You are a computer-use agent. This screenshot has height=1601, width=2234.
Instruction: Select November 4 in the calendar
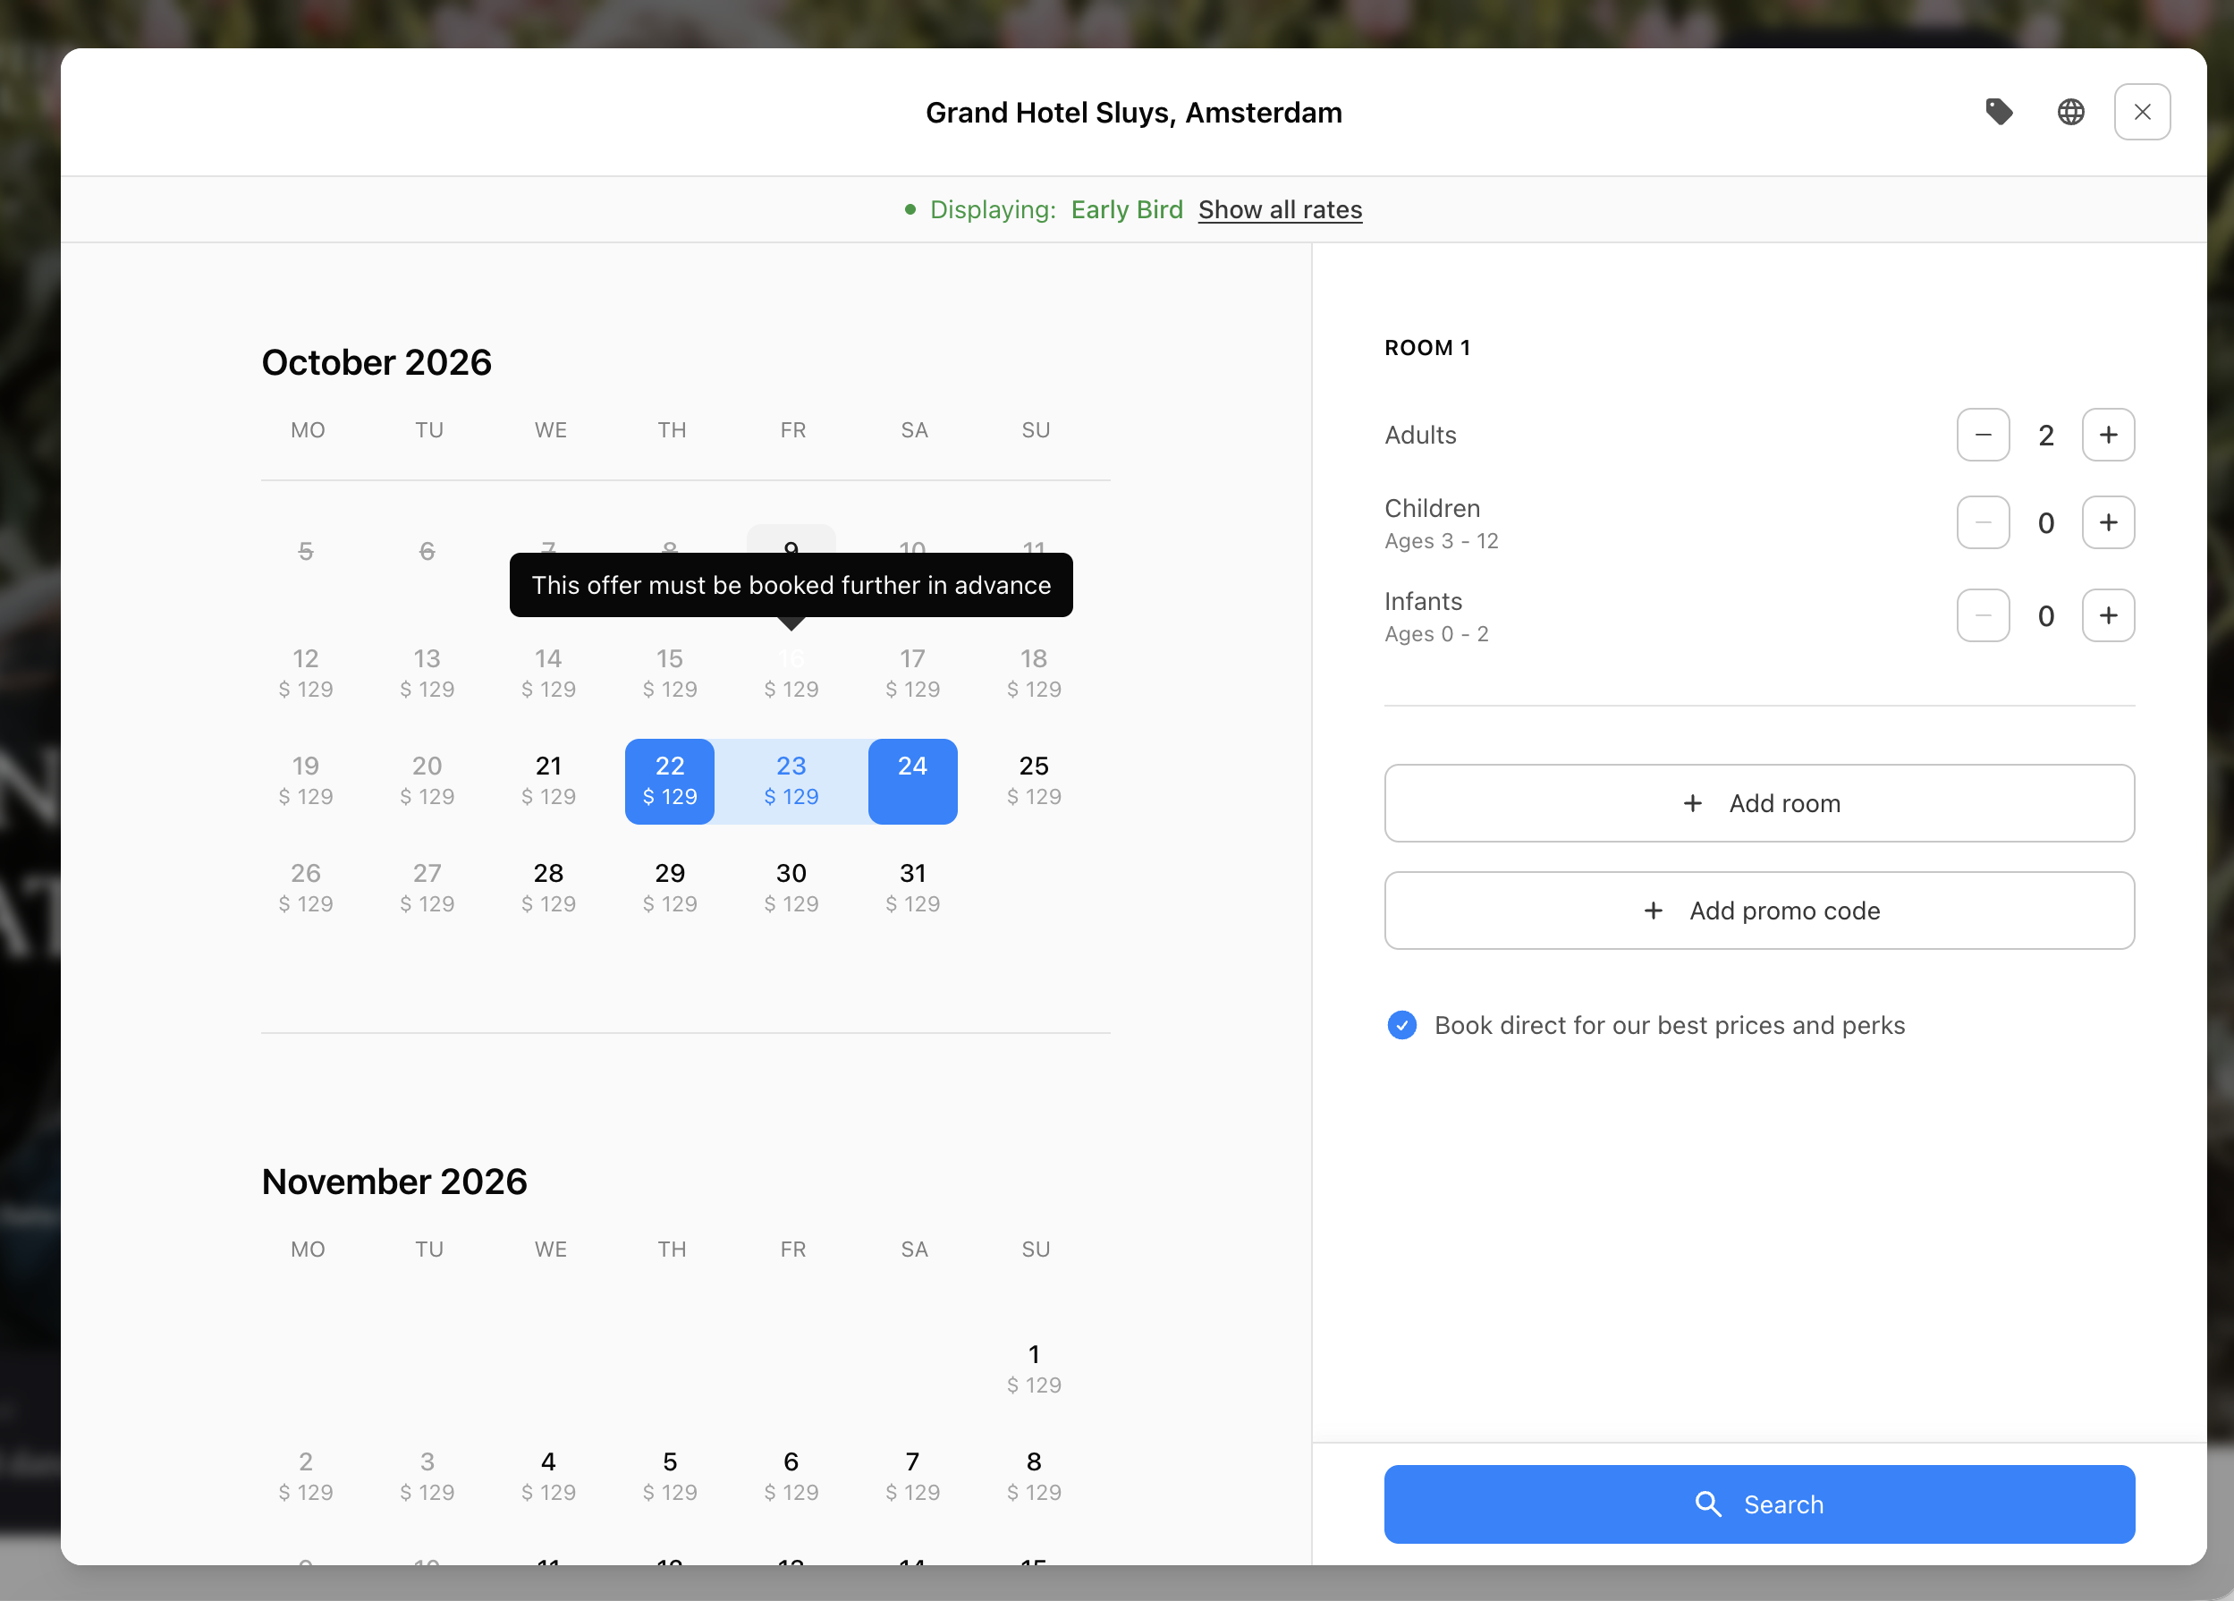click(548, 1477)
